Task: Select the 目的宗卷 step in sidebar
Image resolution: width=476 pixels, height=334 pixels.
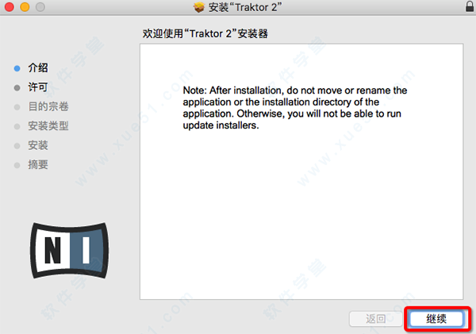Action: click(x=48, y=106)
